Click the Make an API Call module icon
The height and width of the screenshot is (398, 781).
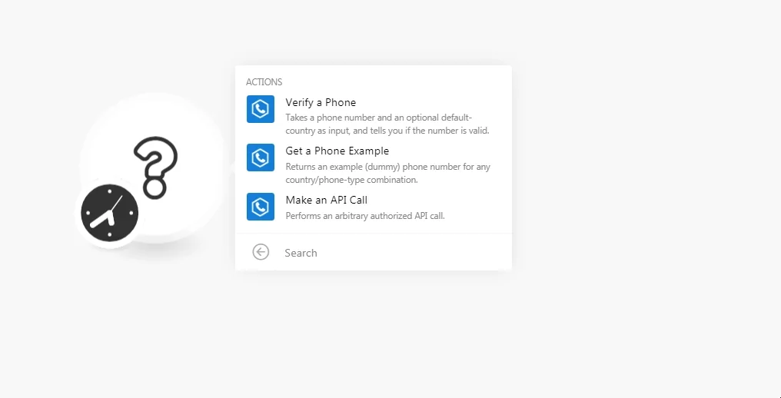coord(261,206)
